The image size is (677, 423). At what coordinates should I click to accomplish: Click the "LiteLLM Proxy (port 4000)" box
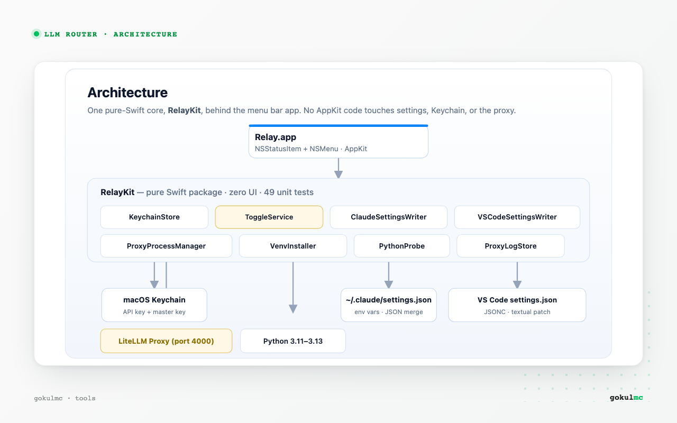pyautogui.click(x=166, y=341)
